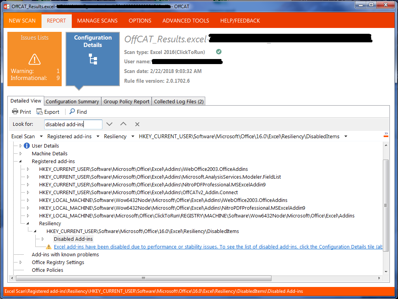The width and height of the screenshot is (398, 299).
Task: Close the Look for search bar
Action: click(137, 124)
